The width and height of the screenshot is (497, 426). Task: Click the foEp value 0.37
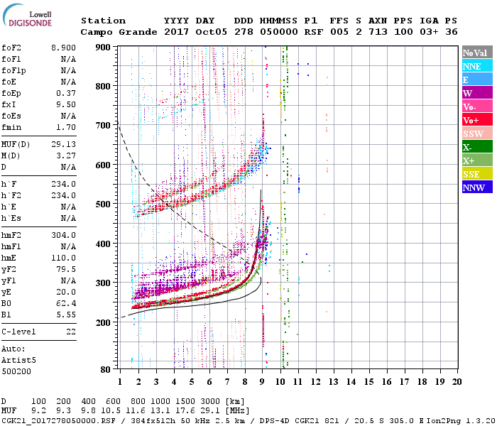(66, 93)
